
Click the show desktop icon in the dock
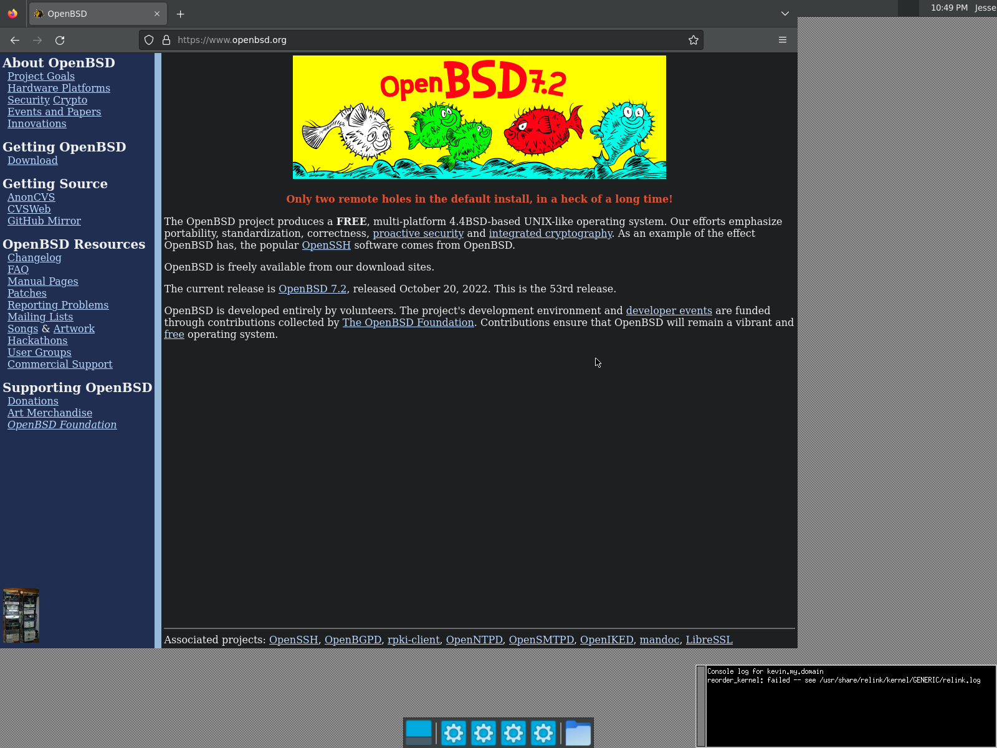click(x=419, y=733)
